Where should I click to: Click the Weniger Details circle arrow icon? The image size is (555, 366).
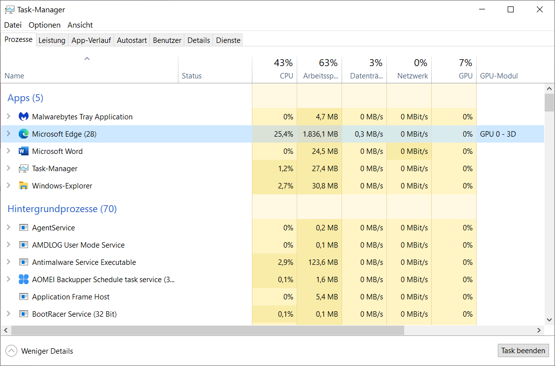[11, 351]
